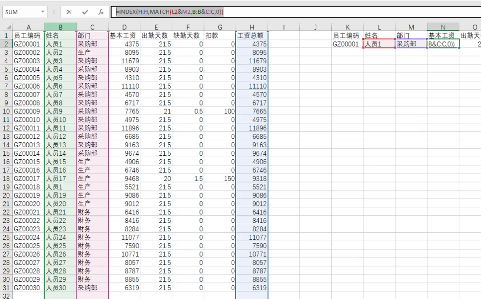Screen dimensions: 481x299
Task: Click the 扣款 header cell
Action: point(220,36)
